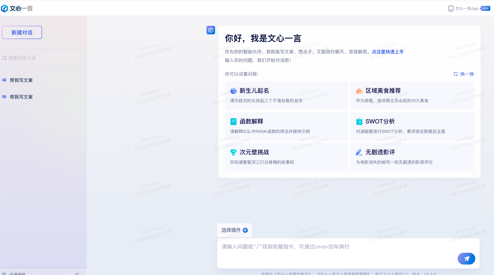Click the plus icon in 选择插件
Screen dimensions: 494x275
(x=245, y=230)
